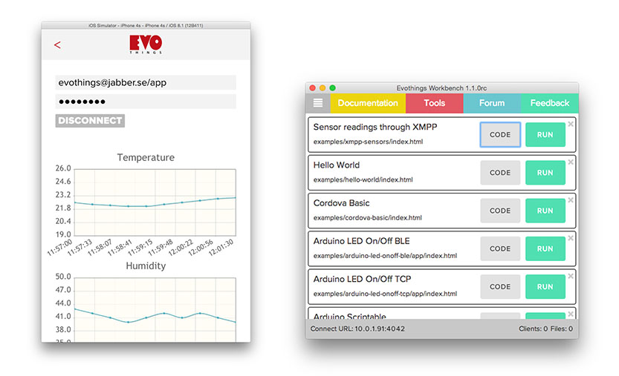The width and height of the screenshot is (619, 376).
Task: Click the evothings@jabber.se/app username field
Action: click(x=146, y=83)
